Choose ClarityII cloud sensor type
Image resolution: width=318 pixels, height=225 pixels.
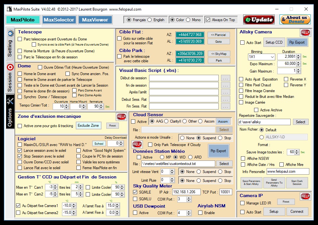[166, 121]
